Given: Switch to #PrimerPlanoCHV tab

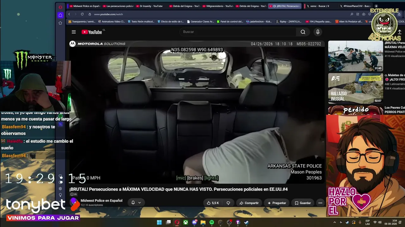Looking at the screenshot, I should tap(355, 6).
